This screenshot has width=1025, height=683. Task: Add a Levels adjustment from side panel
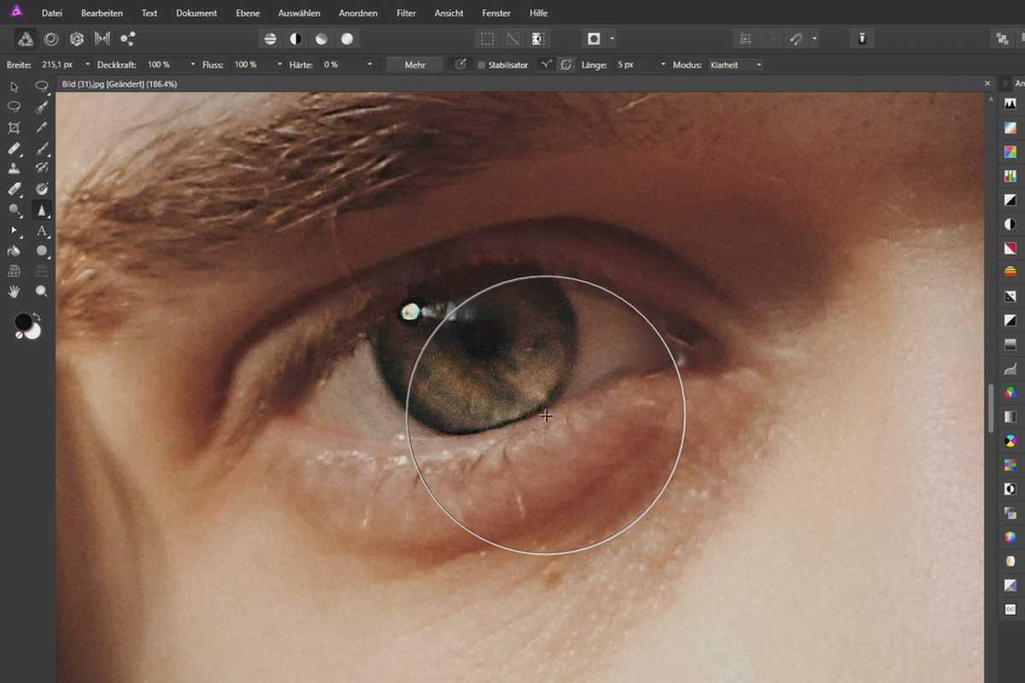coord(1010,103)
